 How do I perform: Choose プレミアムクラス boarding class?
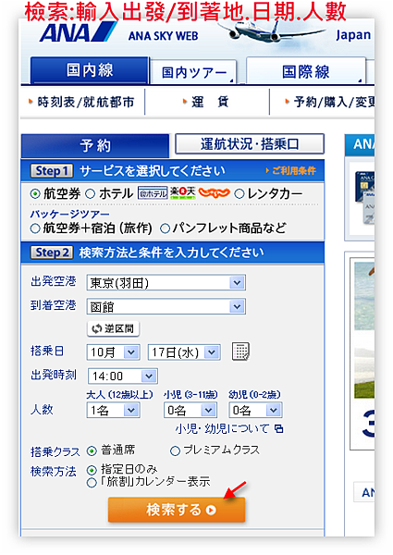tap(175, 451)
